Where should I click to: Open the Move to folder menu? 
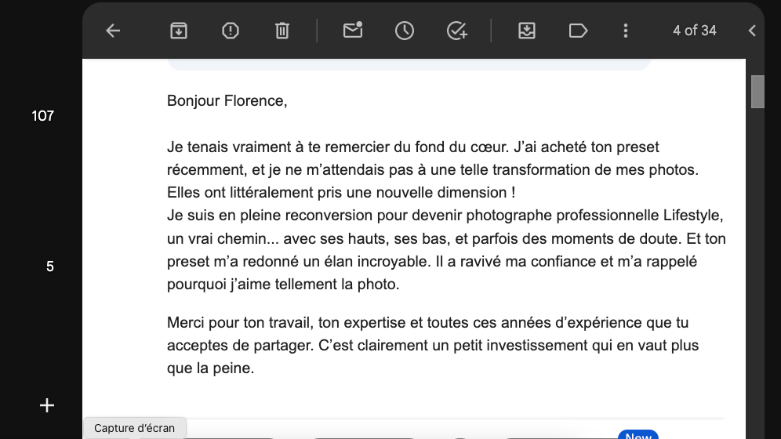526,31
